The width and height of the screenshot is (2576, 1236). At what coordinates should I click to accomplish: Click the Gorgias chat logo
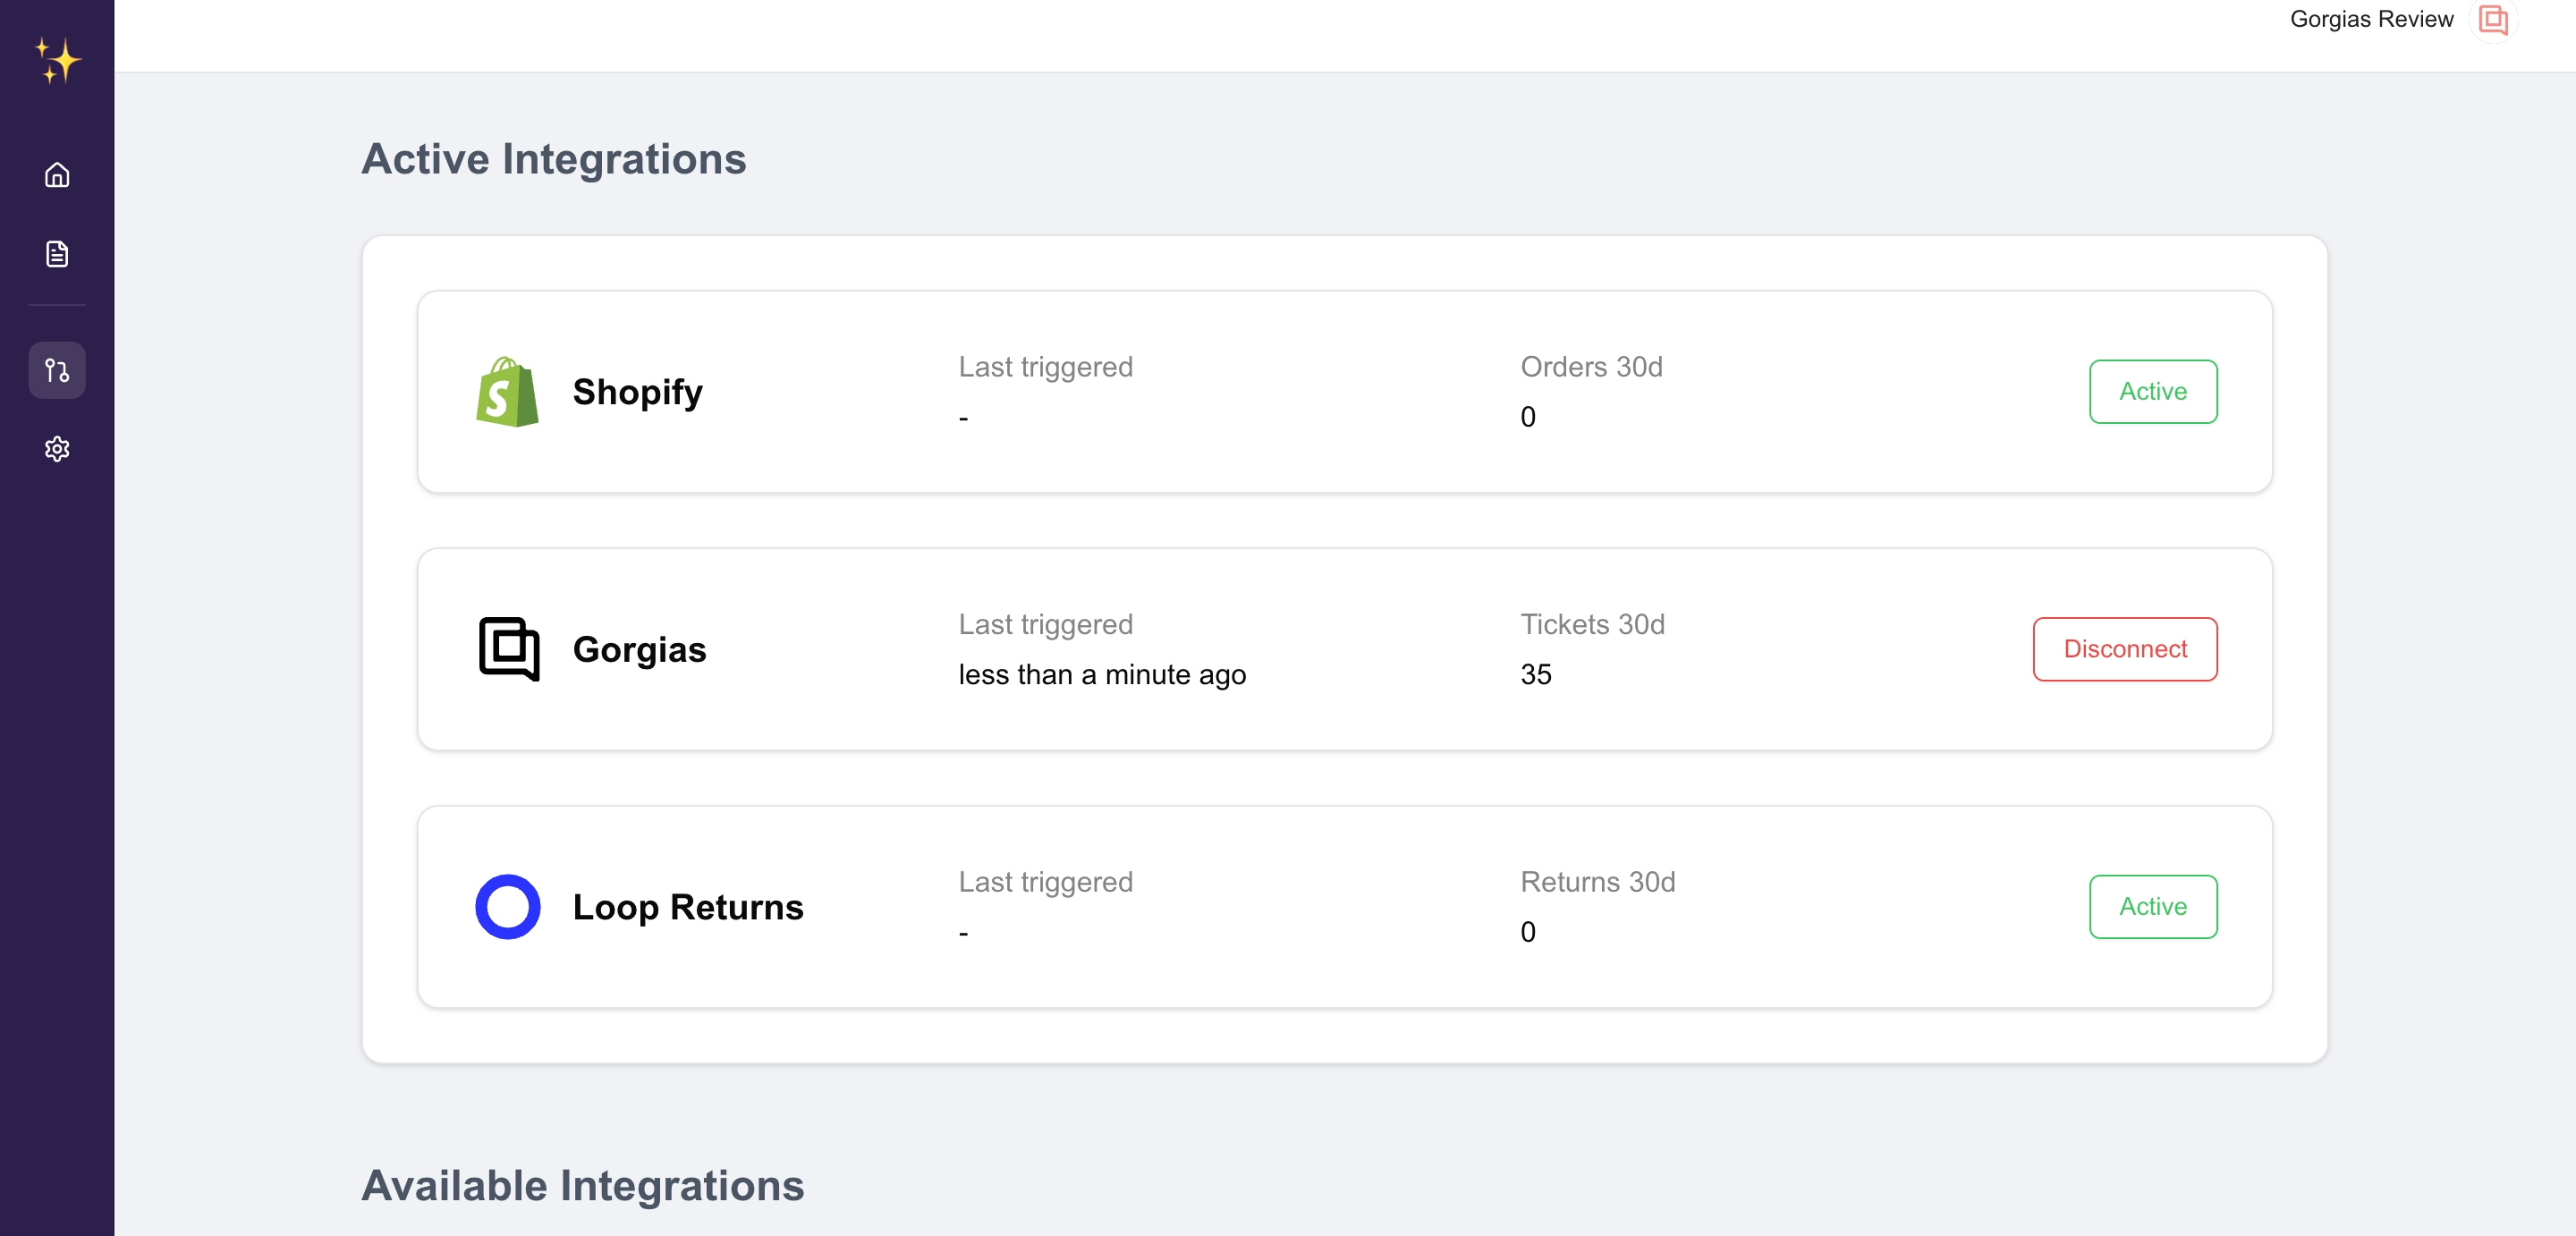[509, 649]
